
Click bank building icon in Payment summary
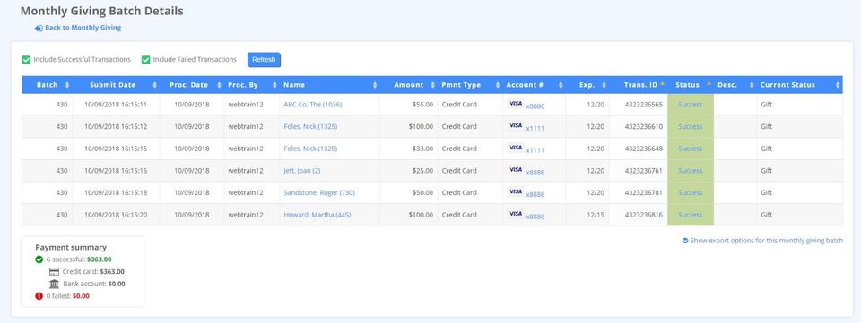click(54, 284)
